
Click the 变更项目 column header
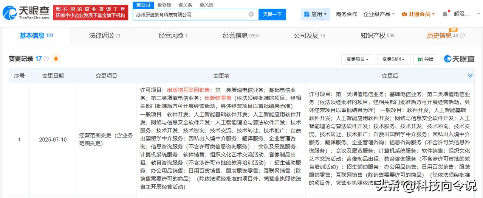(106, 76)
